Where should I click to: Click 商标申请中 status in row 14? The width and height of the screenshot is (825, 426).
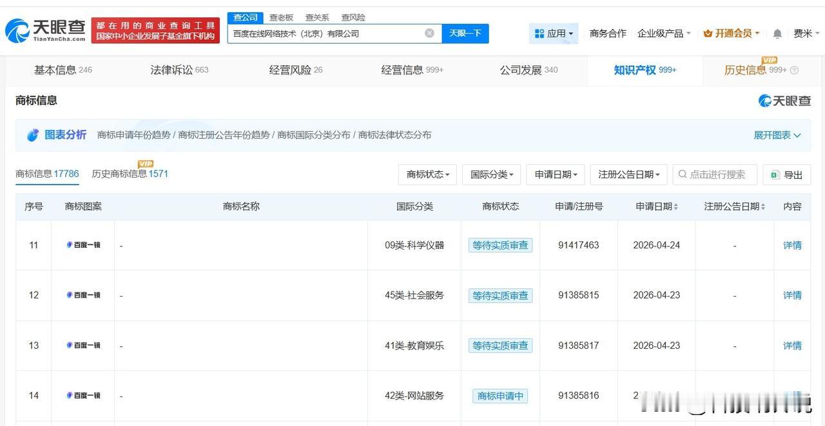(500, 396)
